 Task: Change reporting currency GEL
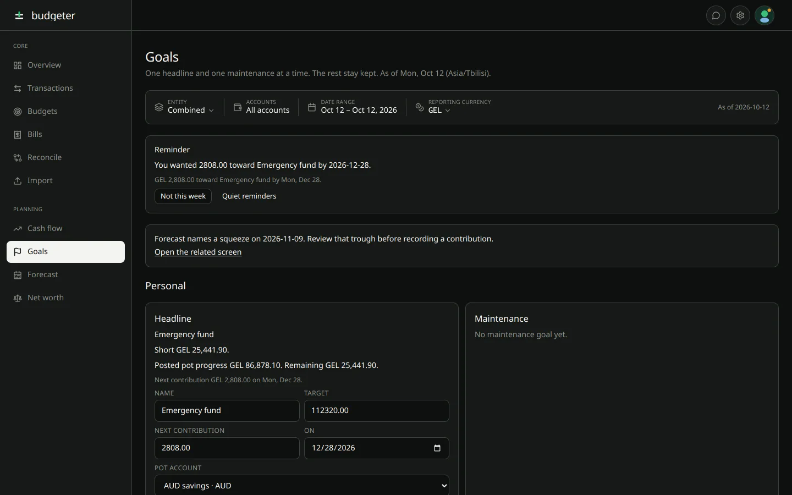click(x=453, y=107)
